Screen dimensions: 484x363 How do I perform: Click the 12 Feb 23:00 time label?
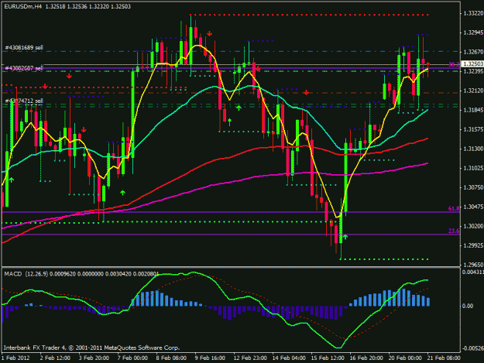coord(249,358)
